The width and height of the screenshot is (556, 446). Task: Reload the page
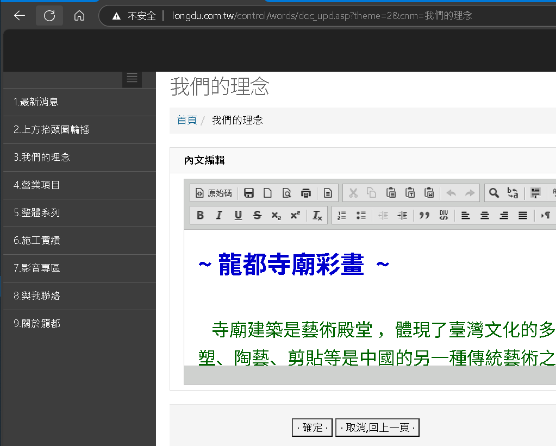tap(49, 16)
